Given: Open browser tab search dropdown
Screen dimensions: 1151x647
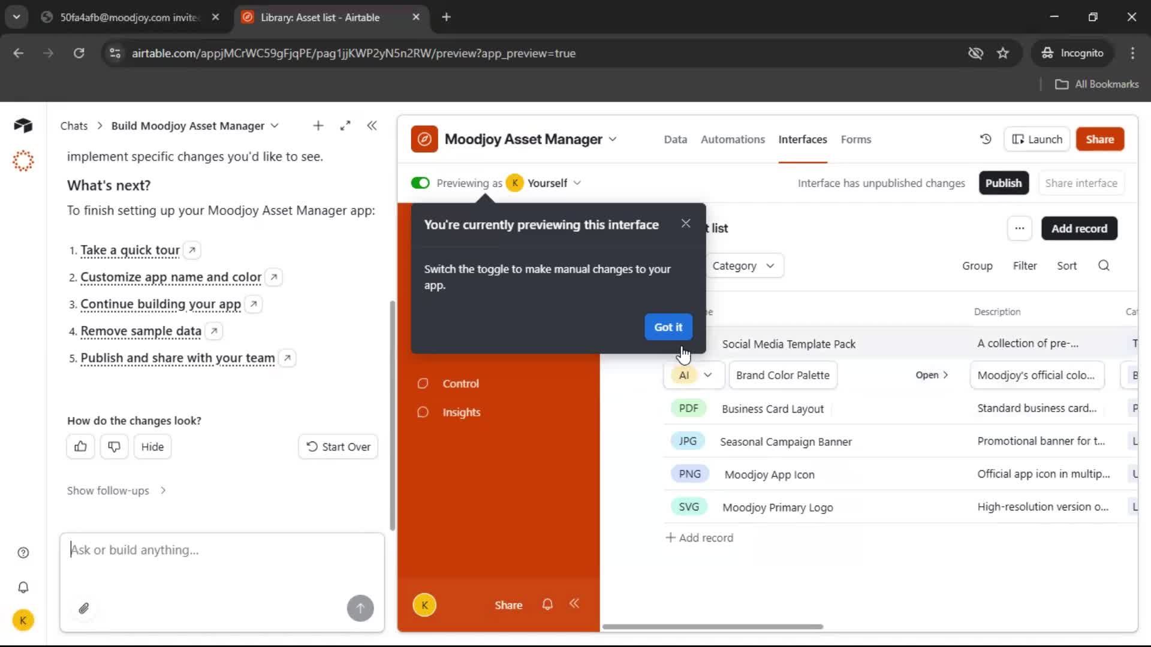Looking at the screenshot, I should [x=17, y=17].
